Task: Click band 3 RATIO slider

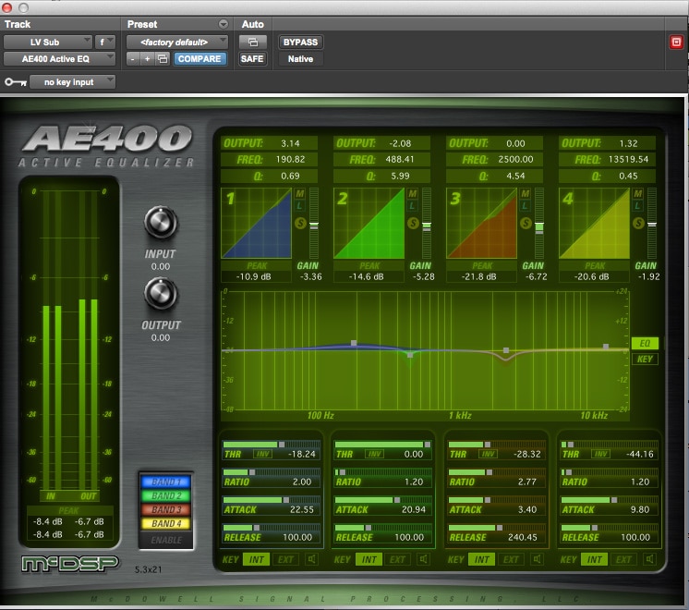Action: click(x=497, y=472)
